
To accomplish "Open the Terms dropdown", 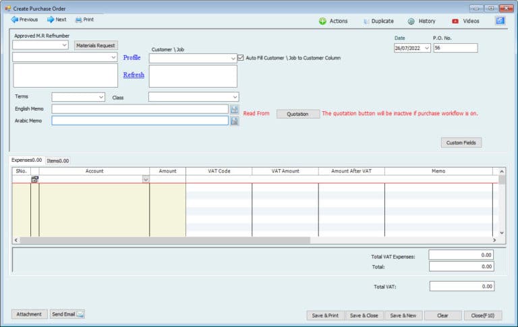I will (x=101, y=97).
